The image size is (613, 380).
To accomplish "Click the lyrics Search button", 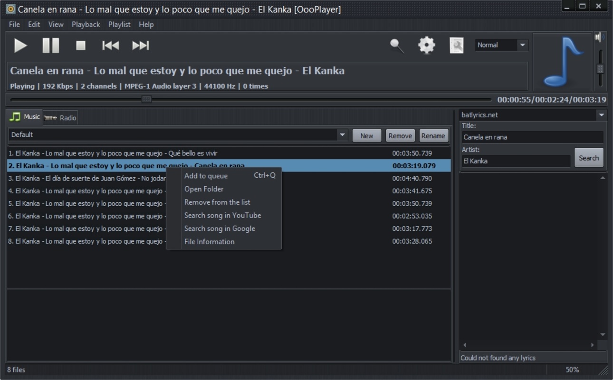I will point(589,158).
